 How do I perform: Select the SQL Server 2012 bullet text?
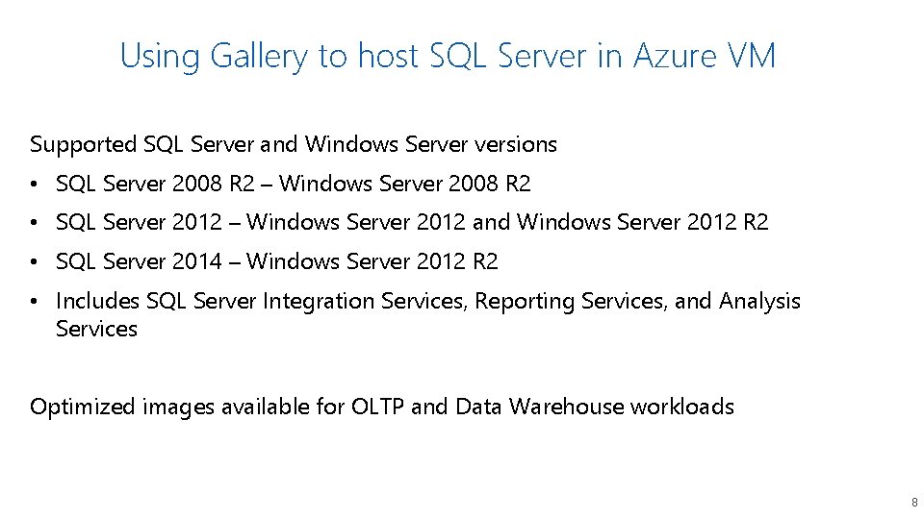[412, 222]
